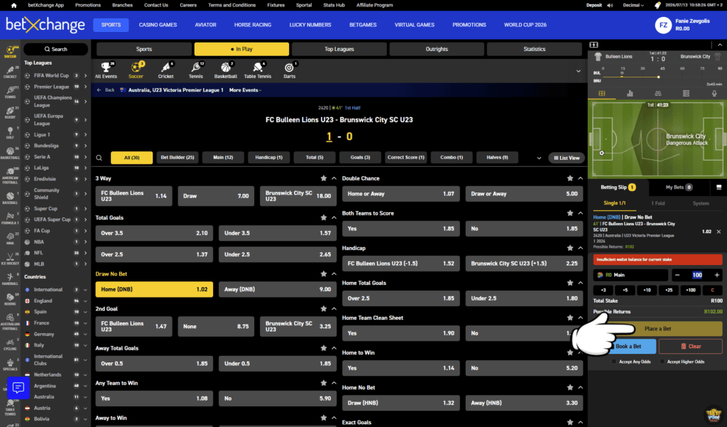Viewport: 727px width, 427px height.
Task: Expand the England countries row
Action: click(55, 301)
